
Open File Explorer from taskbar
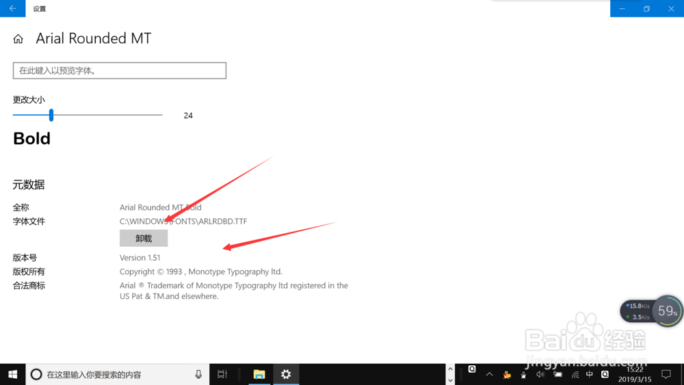point(259,374)
